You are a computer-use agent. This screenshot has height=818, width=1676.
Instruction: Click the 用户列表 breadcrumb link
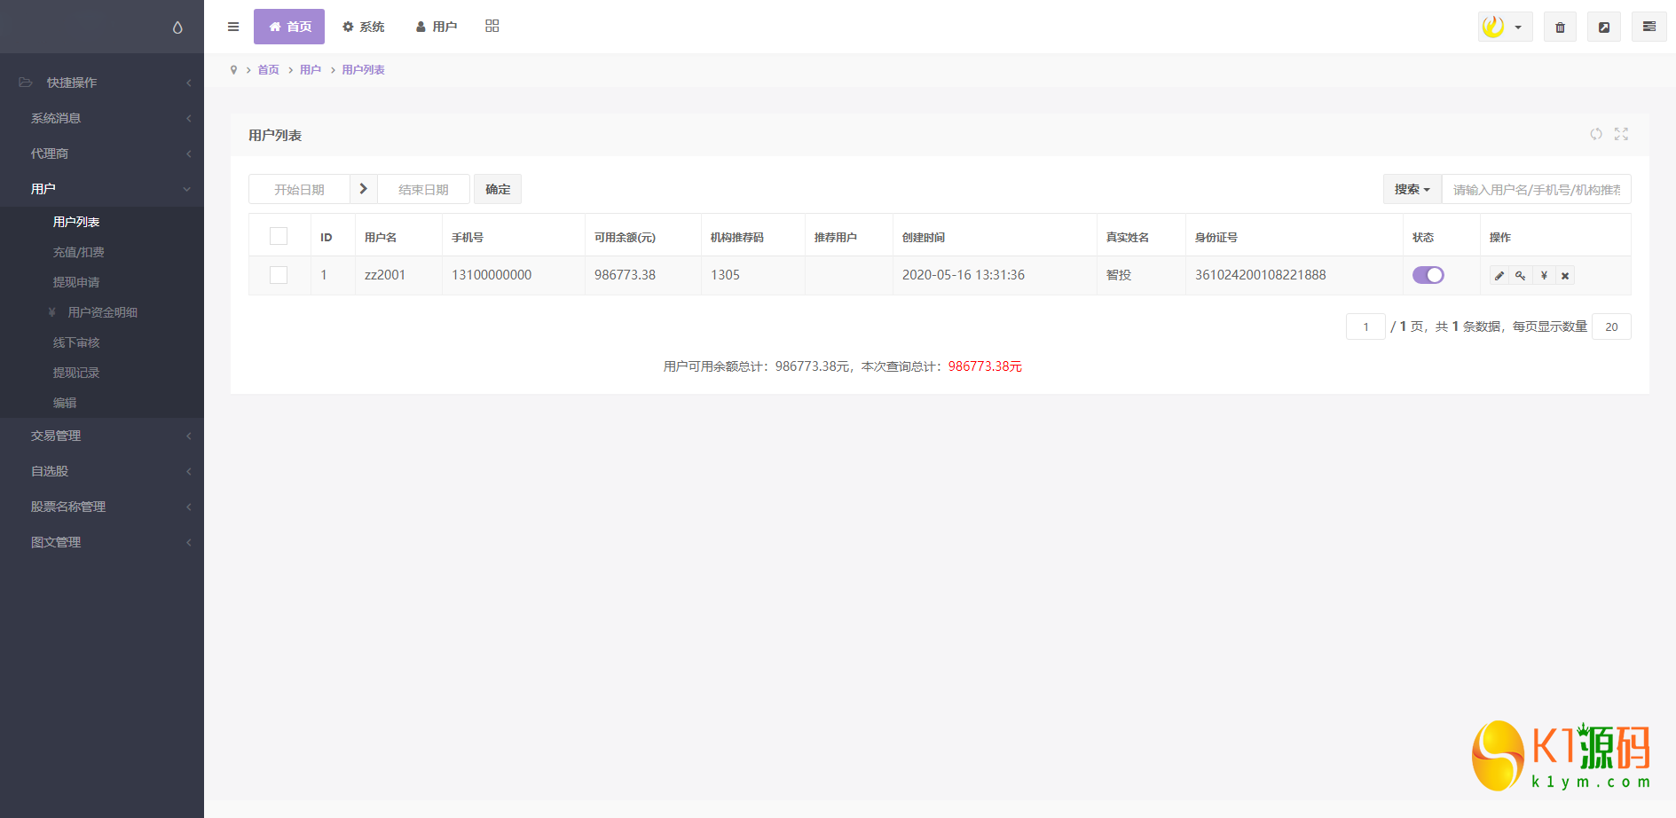pyautogui.click(x=363, y=70)
